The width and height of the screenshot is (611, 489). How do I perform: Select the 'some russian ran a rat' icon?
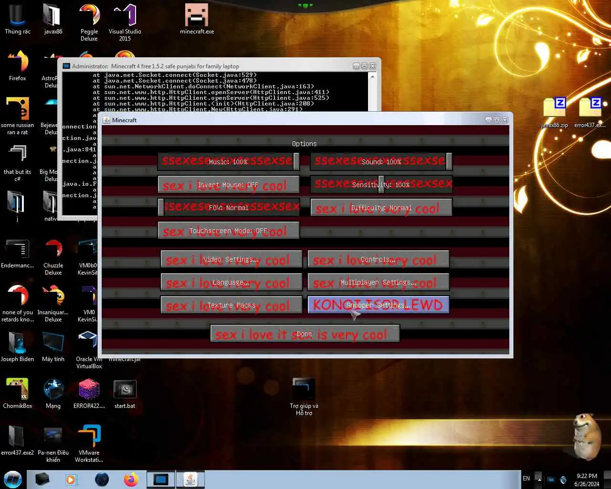coord(17,116)
